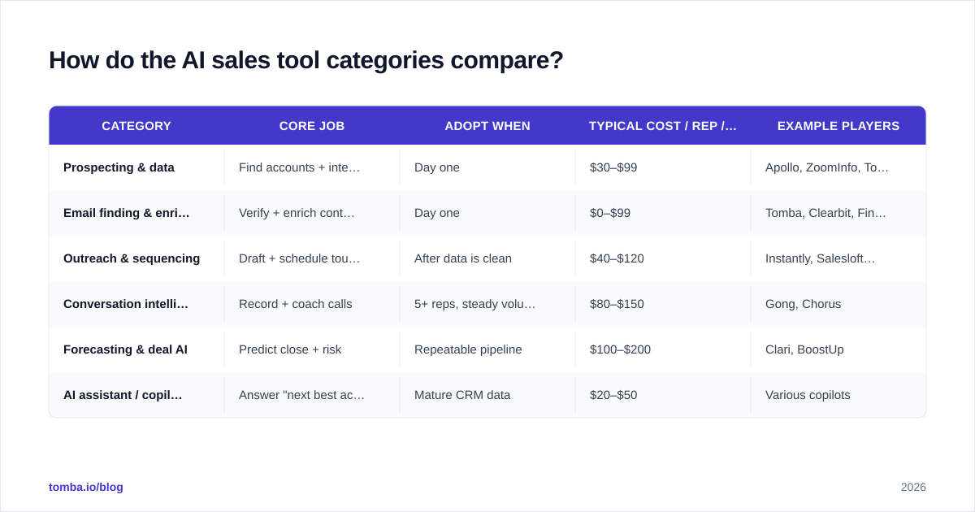This screenshot has height=512, width=975.
Task: Click the '5+ reps, steady volu…' cell
Action: (x=487, y=304)
